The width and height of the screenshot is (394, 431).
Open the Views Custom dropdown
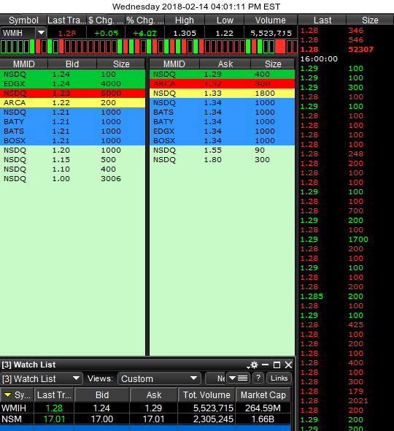(159, 378)
